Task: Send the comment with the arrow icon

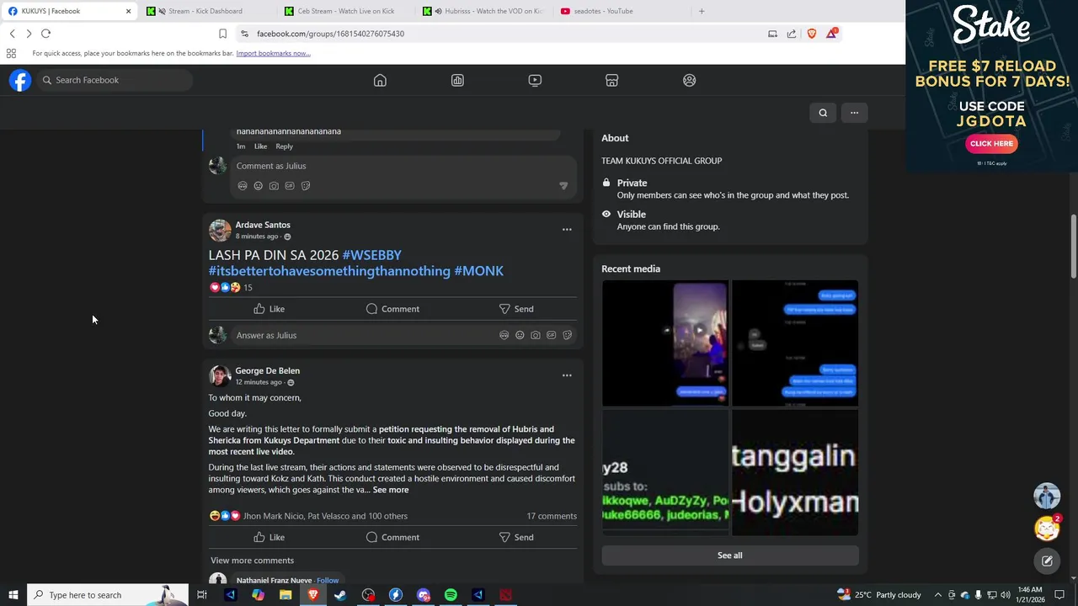Action: point(563,186)
